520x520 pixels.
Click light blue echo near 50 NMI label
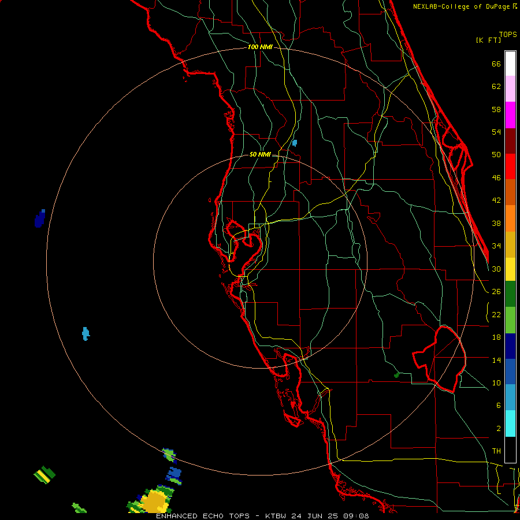(295, 143)
